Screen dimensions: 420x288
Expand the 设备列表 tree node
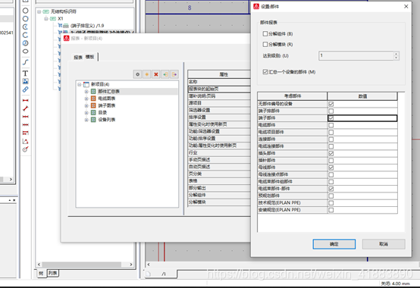click(86, 120)
